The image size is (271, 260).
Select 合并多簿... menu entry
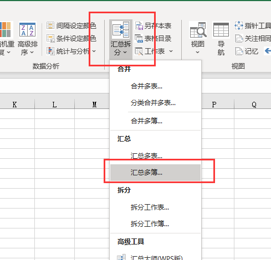click(x=155, y=121)
